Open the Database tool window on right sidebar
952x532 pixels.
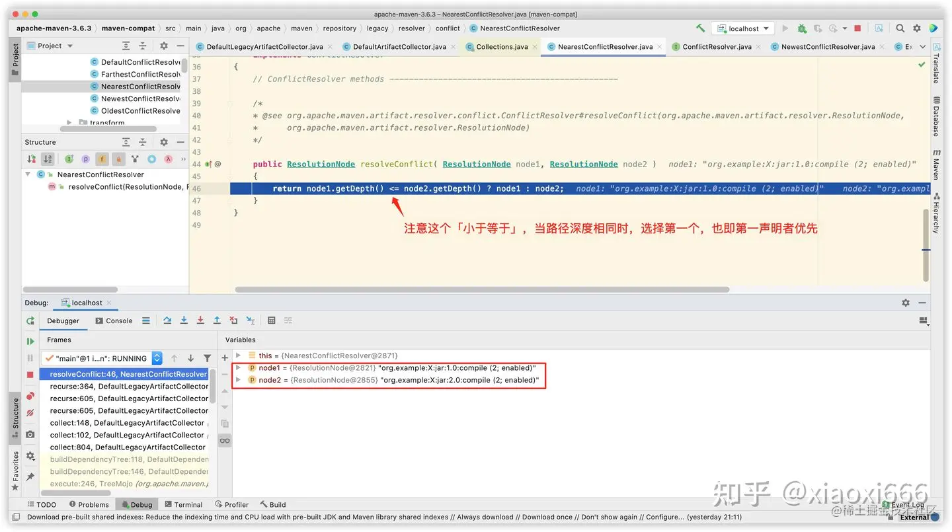[936, 116]
